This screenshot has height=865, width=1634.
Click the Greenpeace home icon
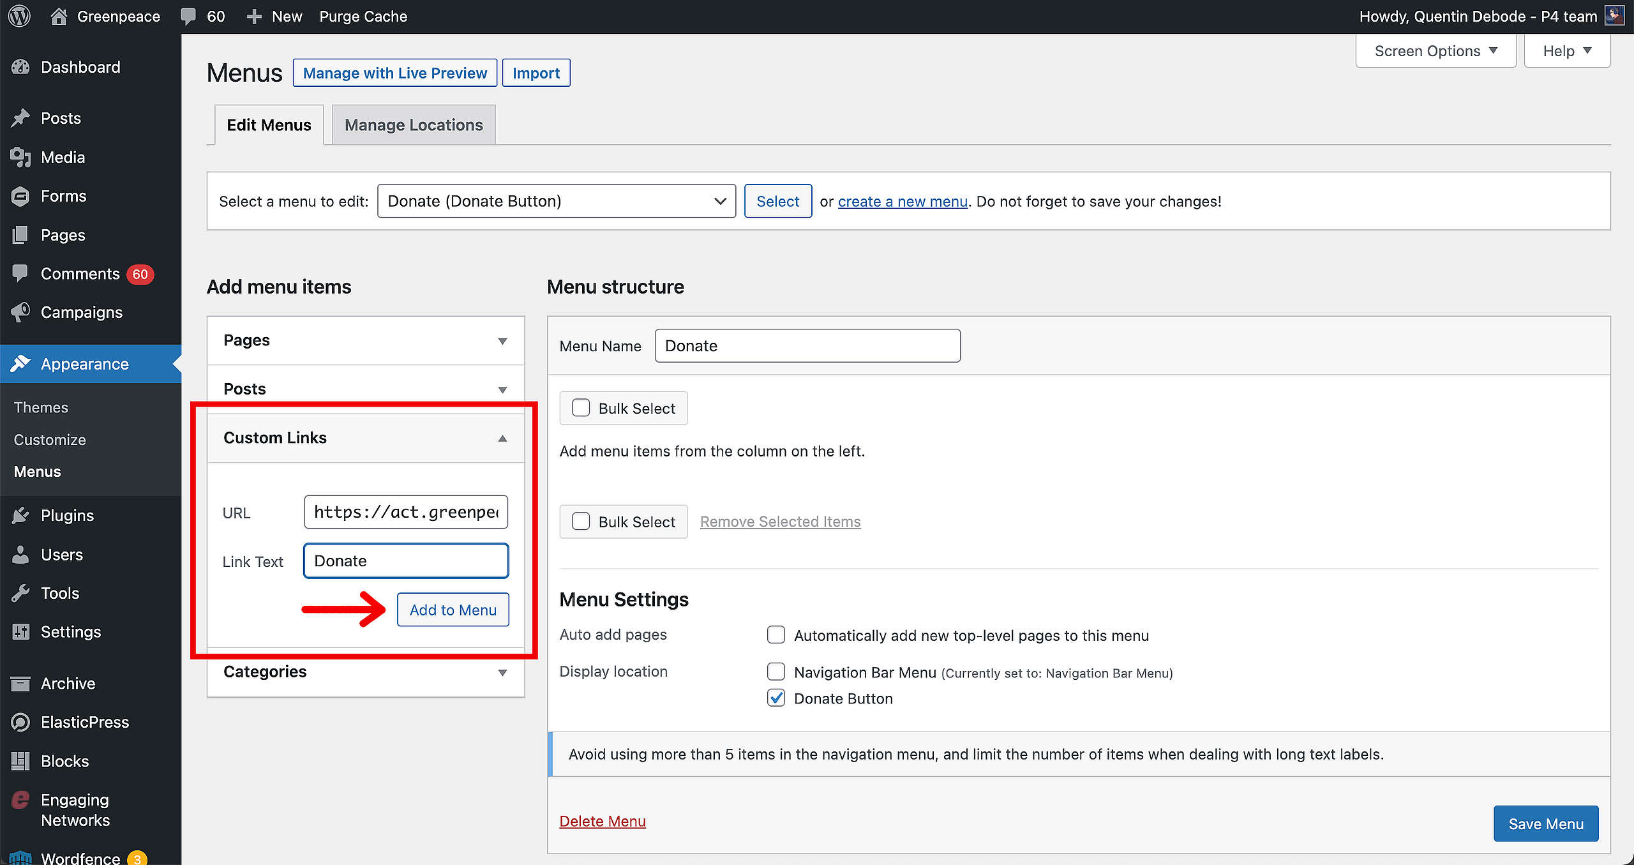click(59, 16)
